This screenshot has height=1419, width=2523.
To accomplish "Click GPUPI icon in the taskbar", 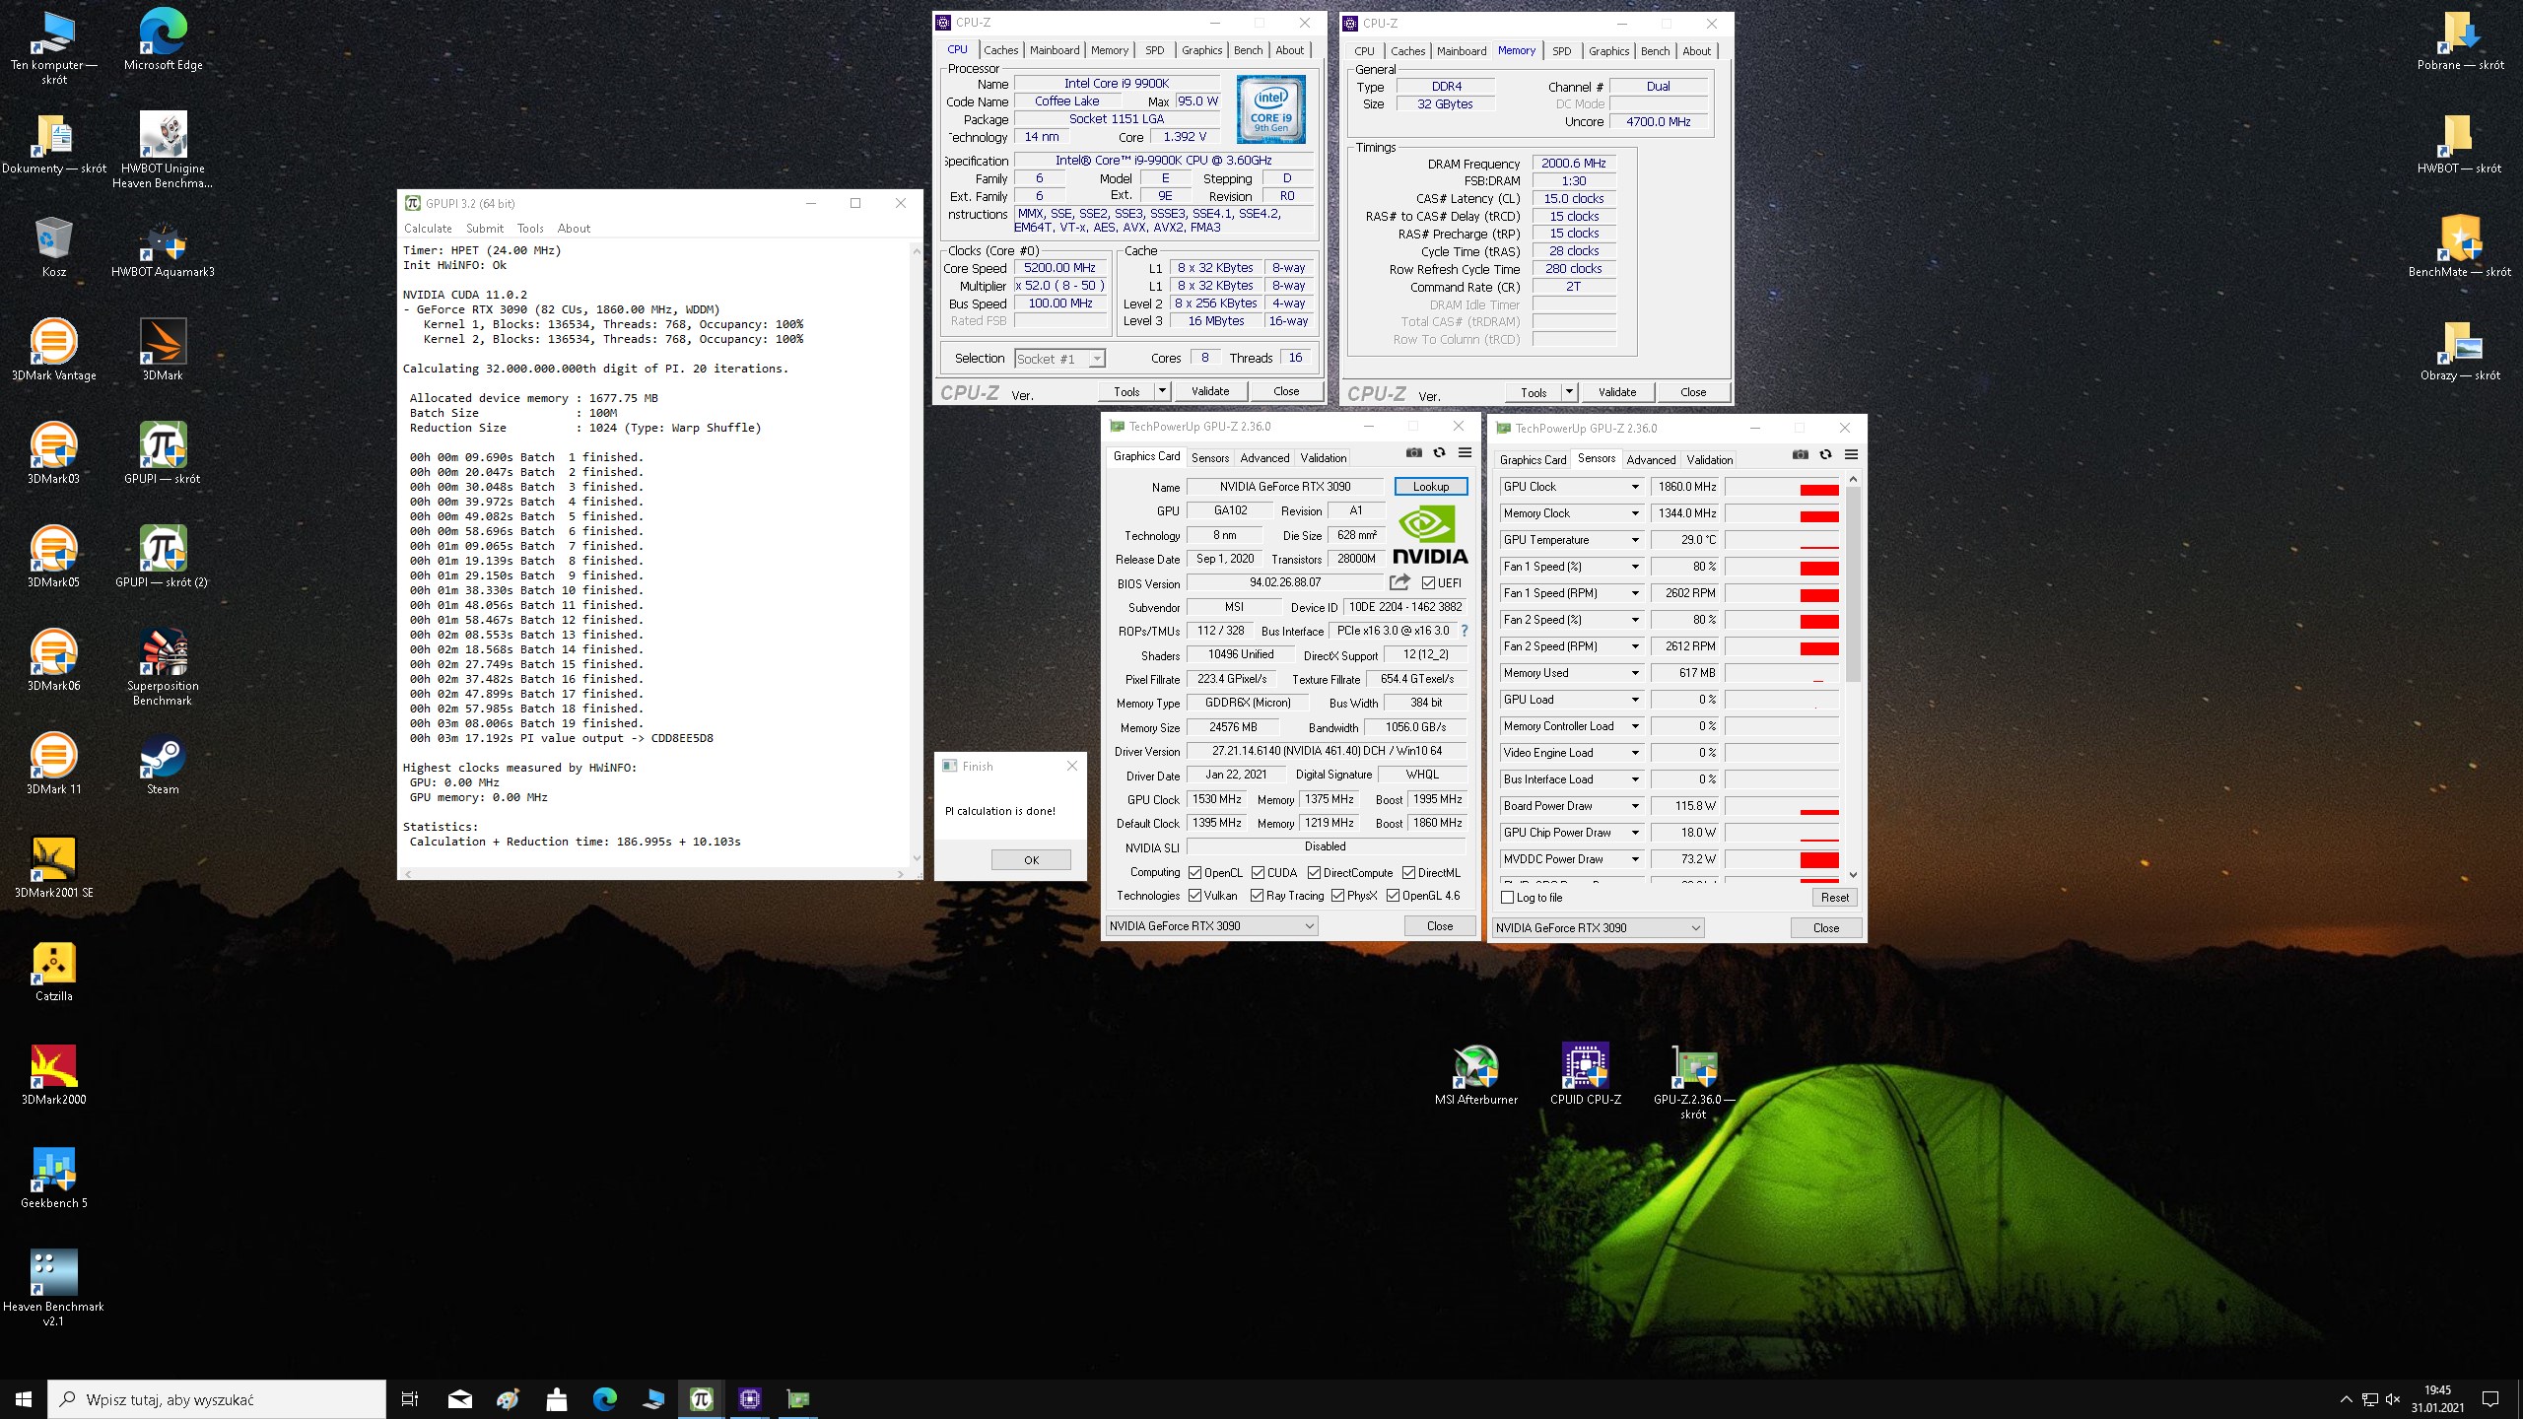I will pos(701,1398).
